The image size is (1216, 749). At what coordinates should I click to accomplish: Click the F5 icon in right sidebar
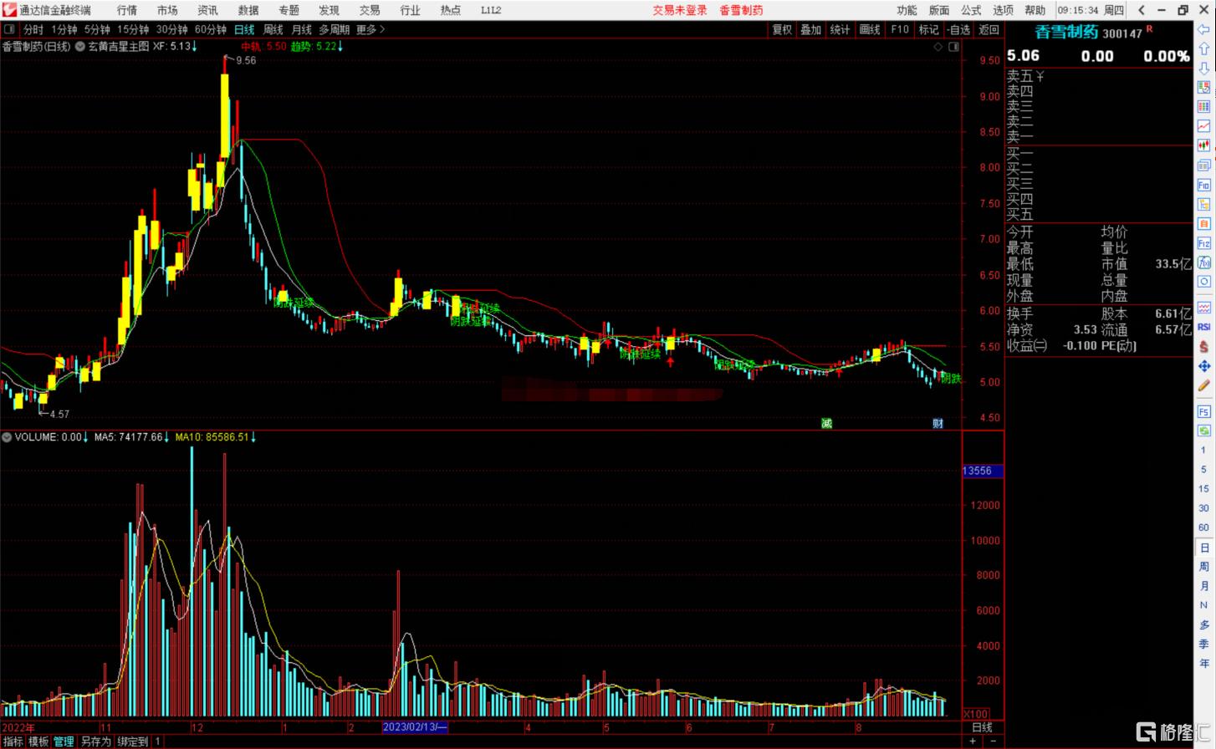tap(1204, 411)
